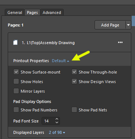Increase Pad Font Size with up arrow

[57, 119]
